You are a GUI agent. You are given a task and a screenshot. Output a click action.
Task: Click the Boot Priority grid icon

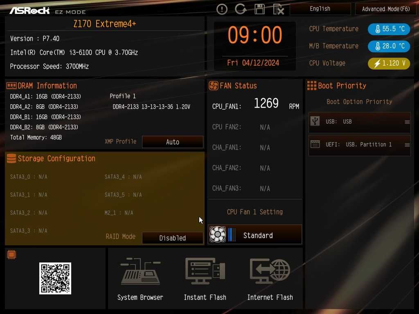(311, 86)
